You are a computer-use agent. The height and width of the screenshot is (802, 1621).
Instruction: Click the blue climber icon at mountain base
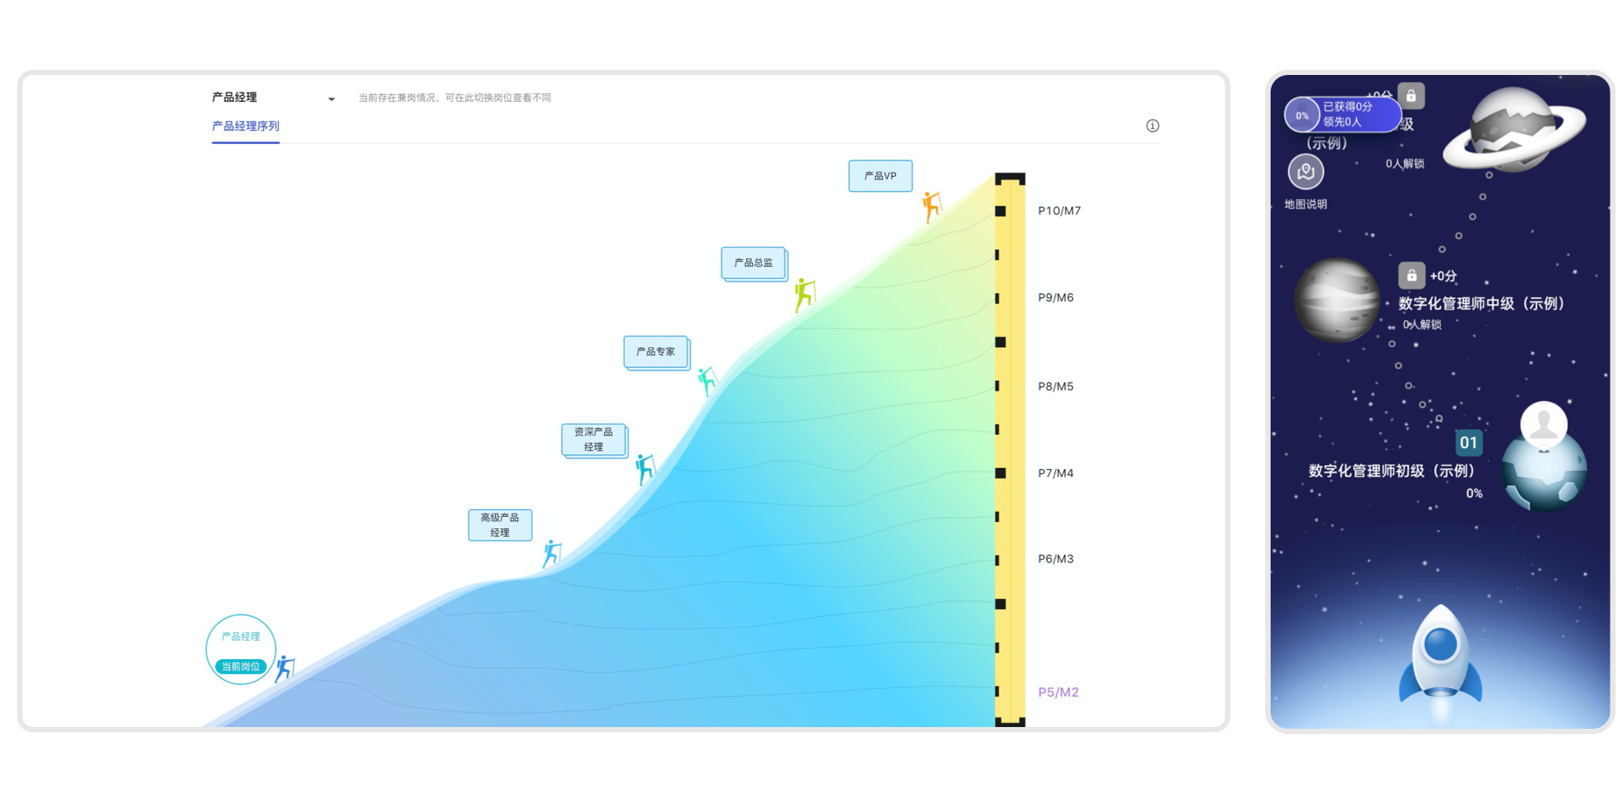pos(284,669)
